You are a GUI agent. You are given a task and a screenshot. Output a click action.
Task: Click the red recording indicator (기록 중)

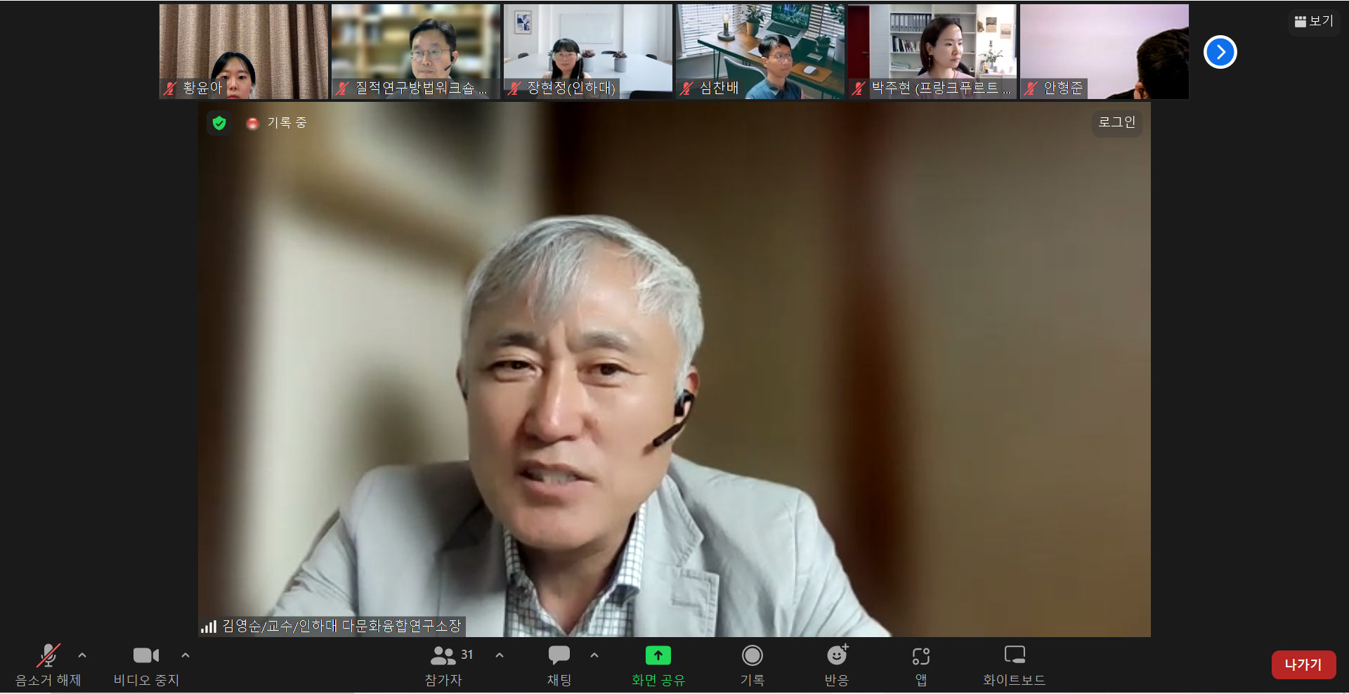(x=253, y=124)
